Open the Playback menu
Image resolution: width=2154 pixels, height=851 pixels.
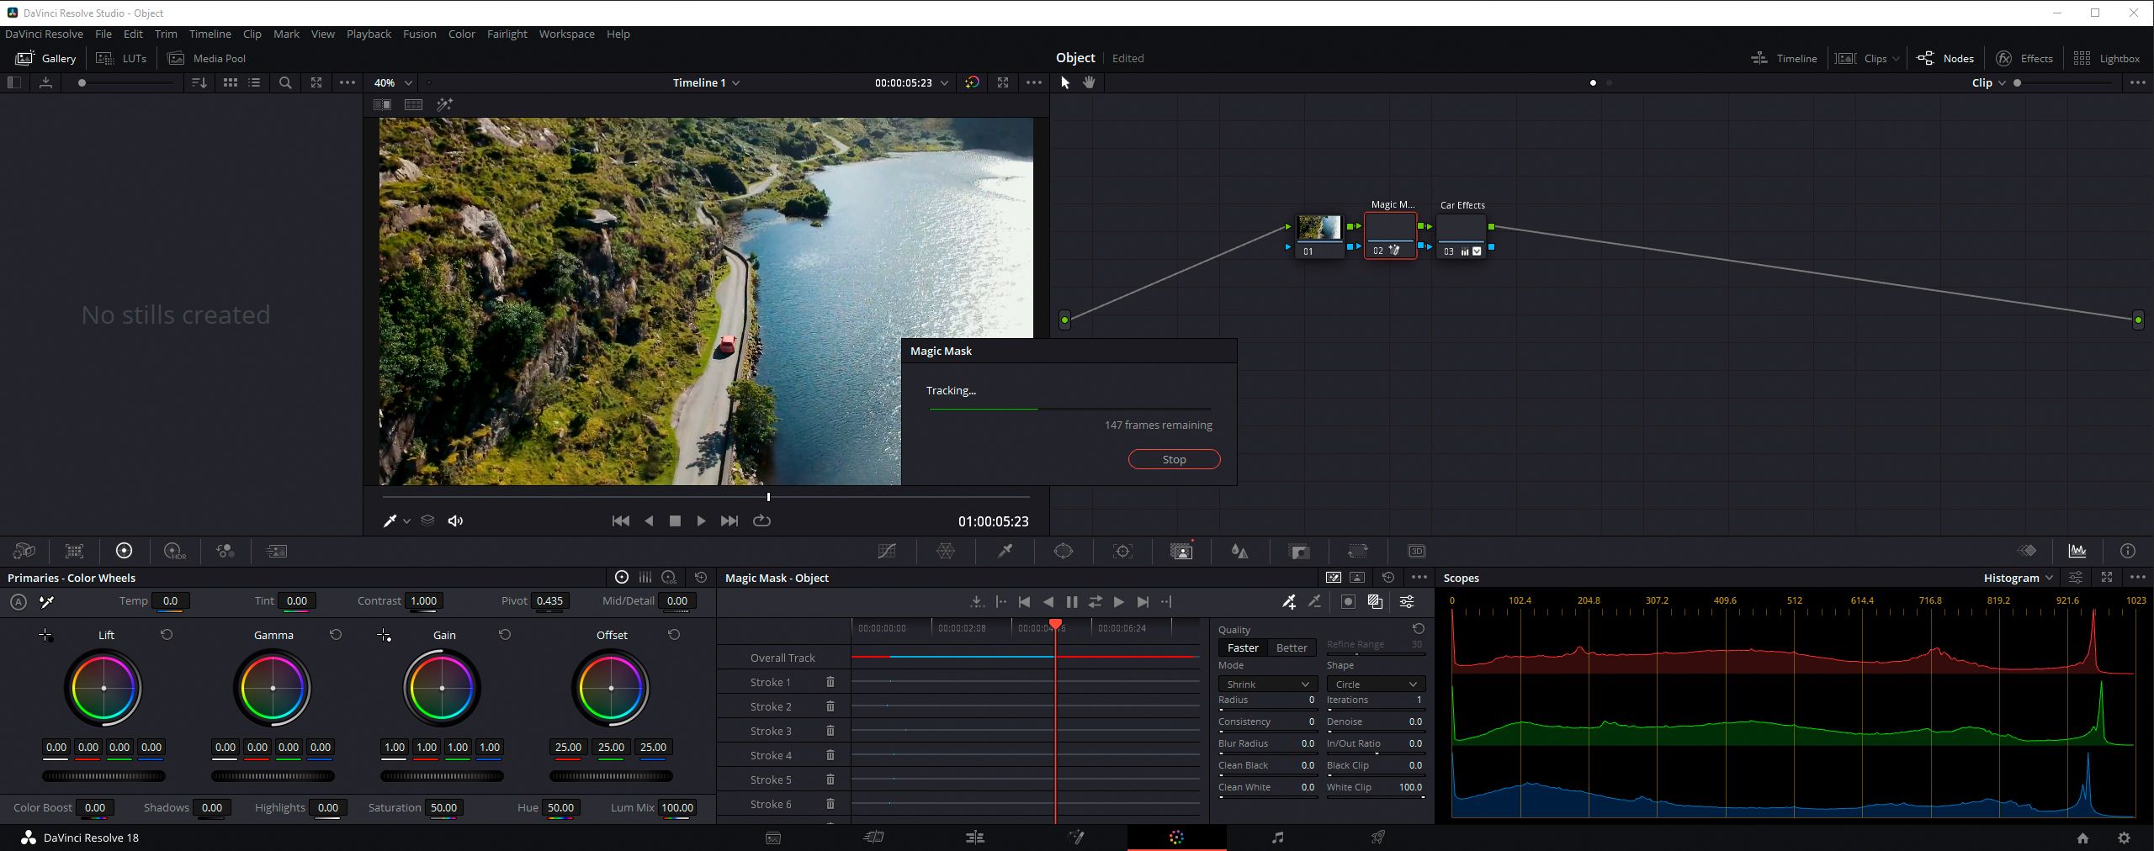coord(369,34)
